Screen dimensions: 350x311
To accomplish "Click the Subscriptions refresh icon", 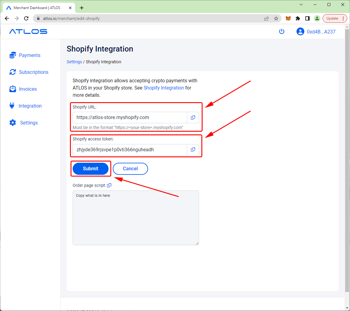I will pyautogui.click(x=12, y=72).
